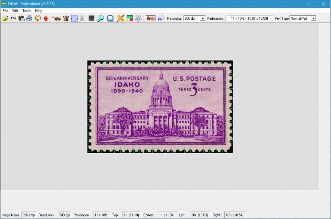The image size is (331, 219).
Task: Open the Tools menu
Action: tap(26, 11)
